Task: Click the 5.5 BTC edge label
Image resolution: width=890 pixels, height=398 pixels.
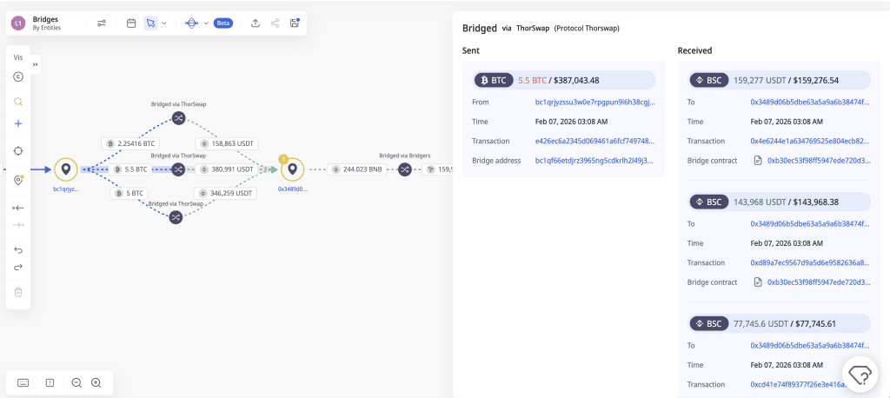Action: [131, 169]
